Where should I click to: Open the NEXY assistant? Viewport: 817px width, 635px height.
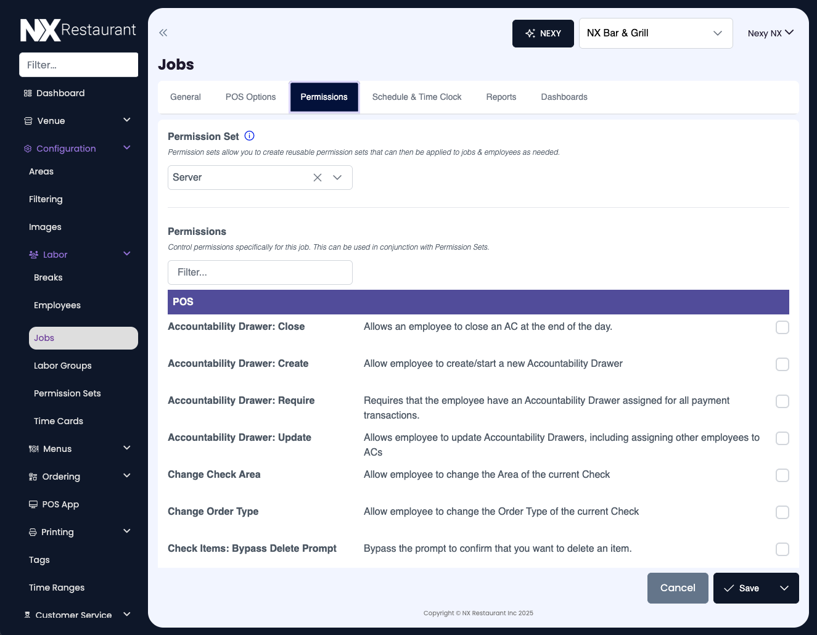543,33
